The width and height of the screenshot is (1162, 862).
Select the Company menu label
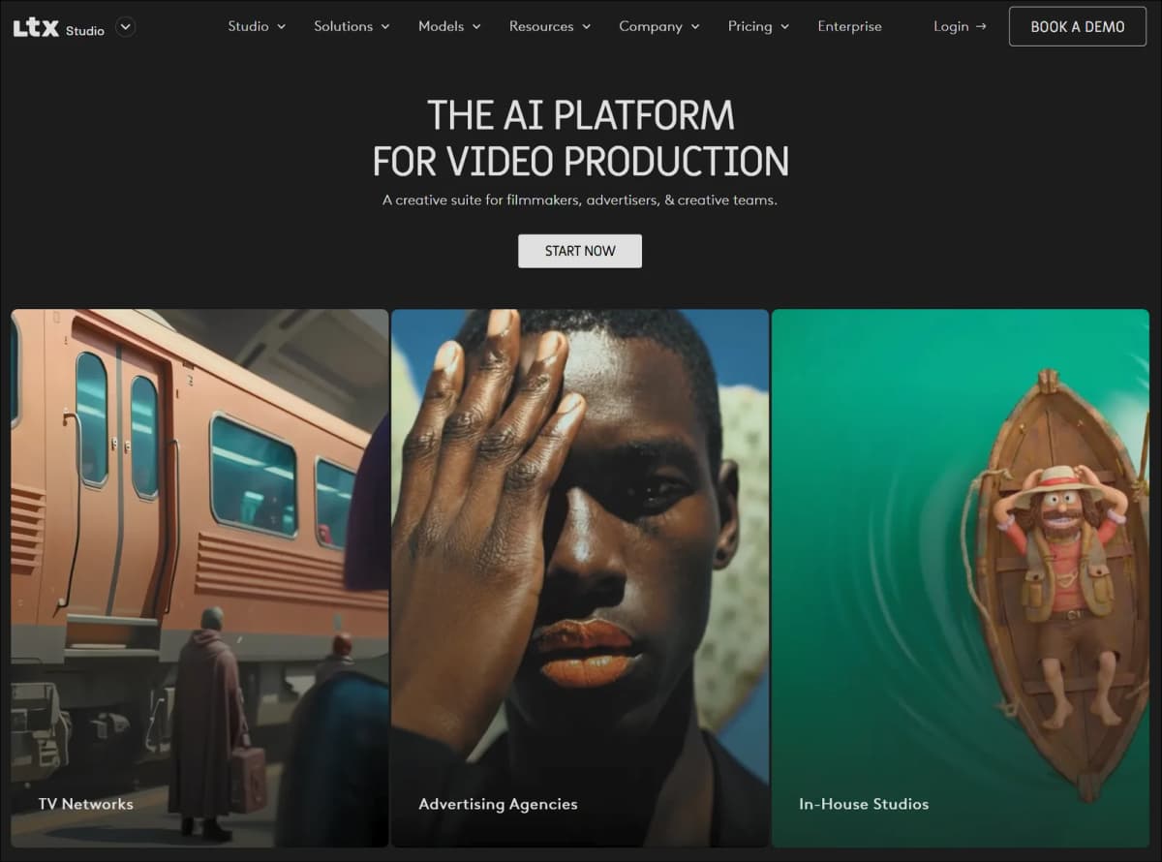651,26
